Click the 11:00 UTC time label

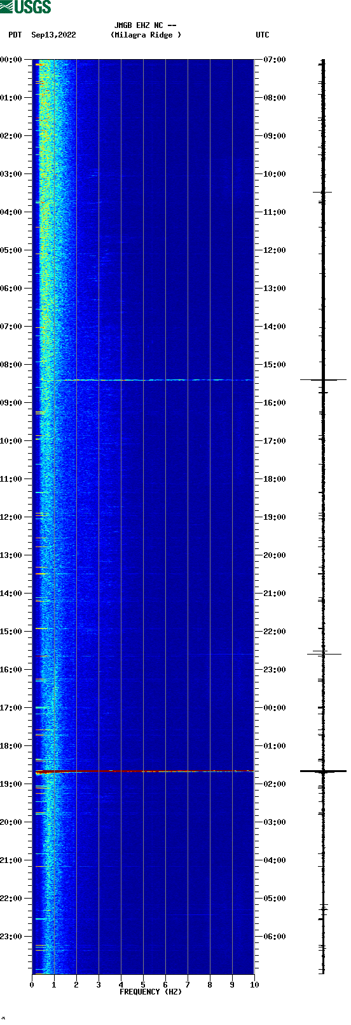pyautogui.click(x=275, y=212)
